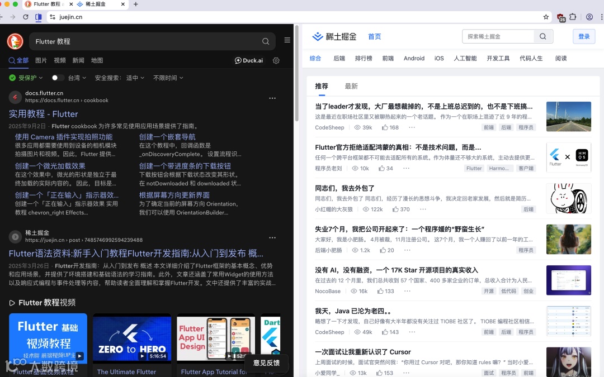604x377 pixels.
Task: Click the DuckDuckGo results scrollbar
Action: click(296, 73)
